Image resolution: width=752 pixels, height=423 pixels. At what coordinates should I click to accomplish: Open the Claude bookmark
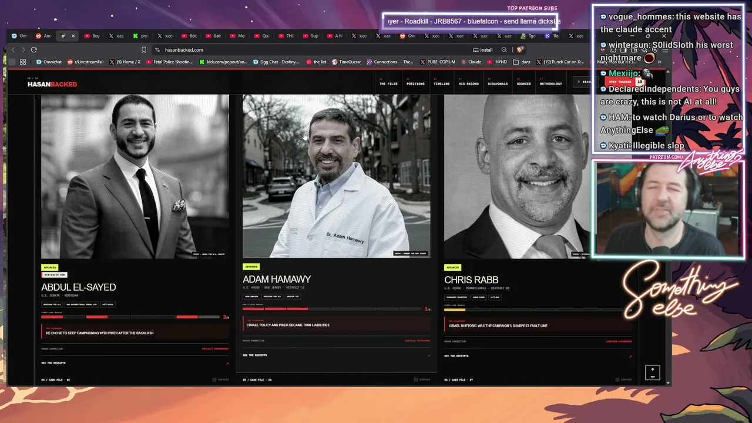click(471, 62)
